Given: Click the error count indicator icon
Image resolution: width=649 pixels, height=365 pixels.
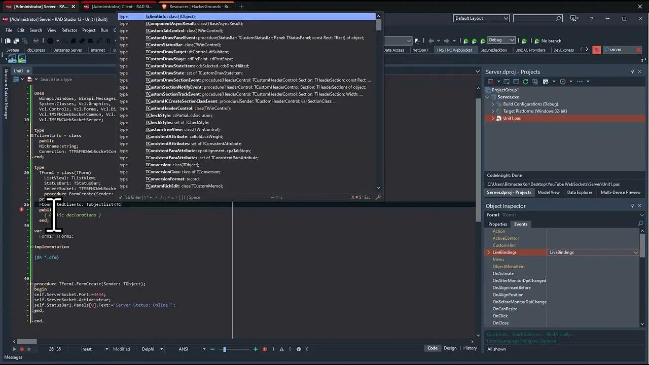Looking at the screenshot, I should pos(264,349).
